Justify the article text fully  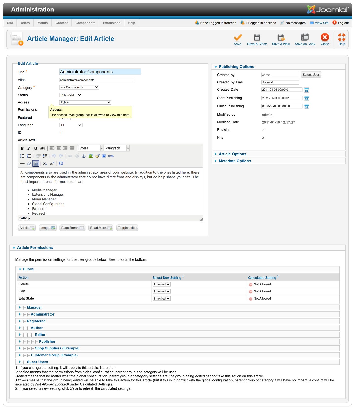pyautogui.click(x=72, y=148)
